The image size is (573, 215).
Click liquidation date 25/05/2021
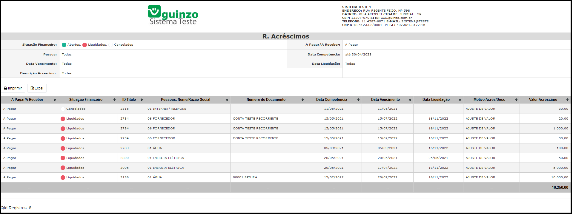click(x=438, y=158)
